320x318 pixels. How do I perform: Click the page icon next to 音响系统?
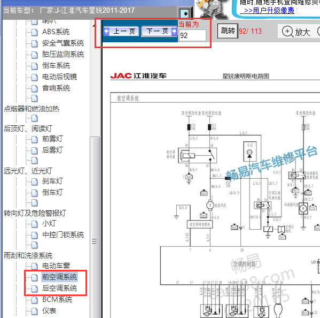pos(35,88)
